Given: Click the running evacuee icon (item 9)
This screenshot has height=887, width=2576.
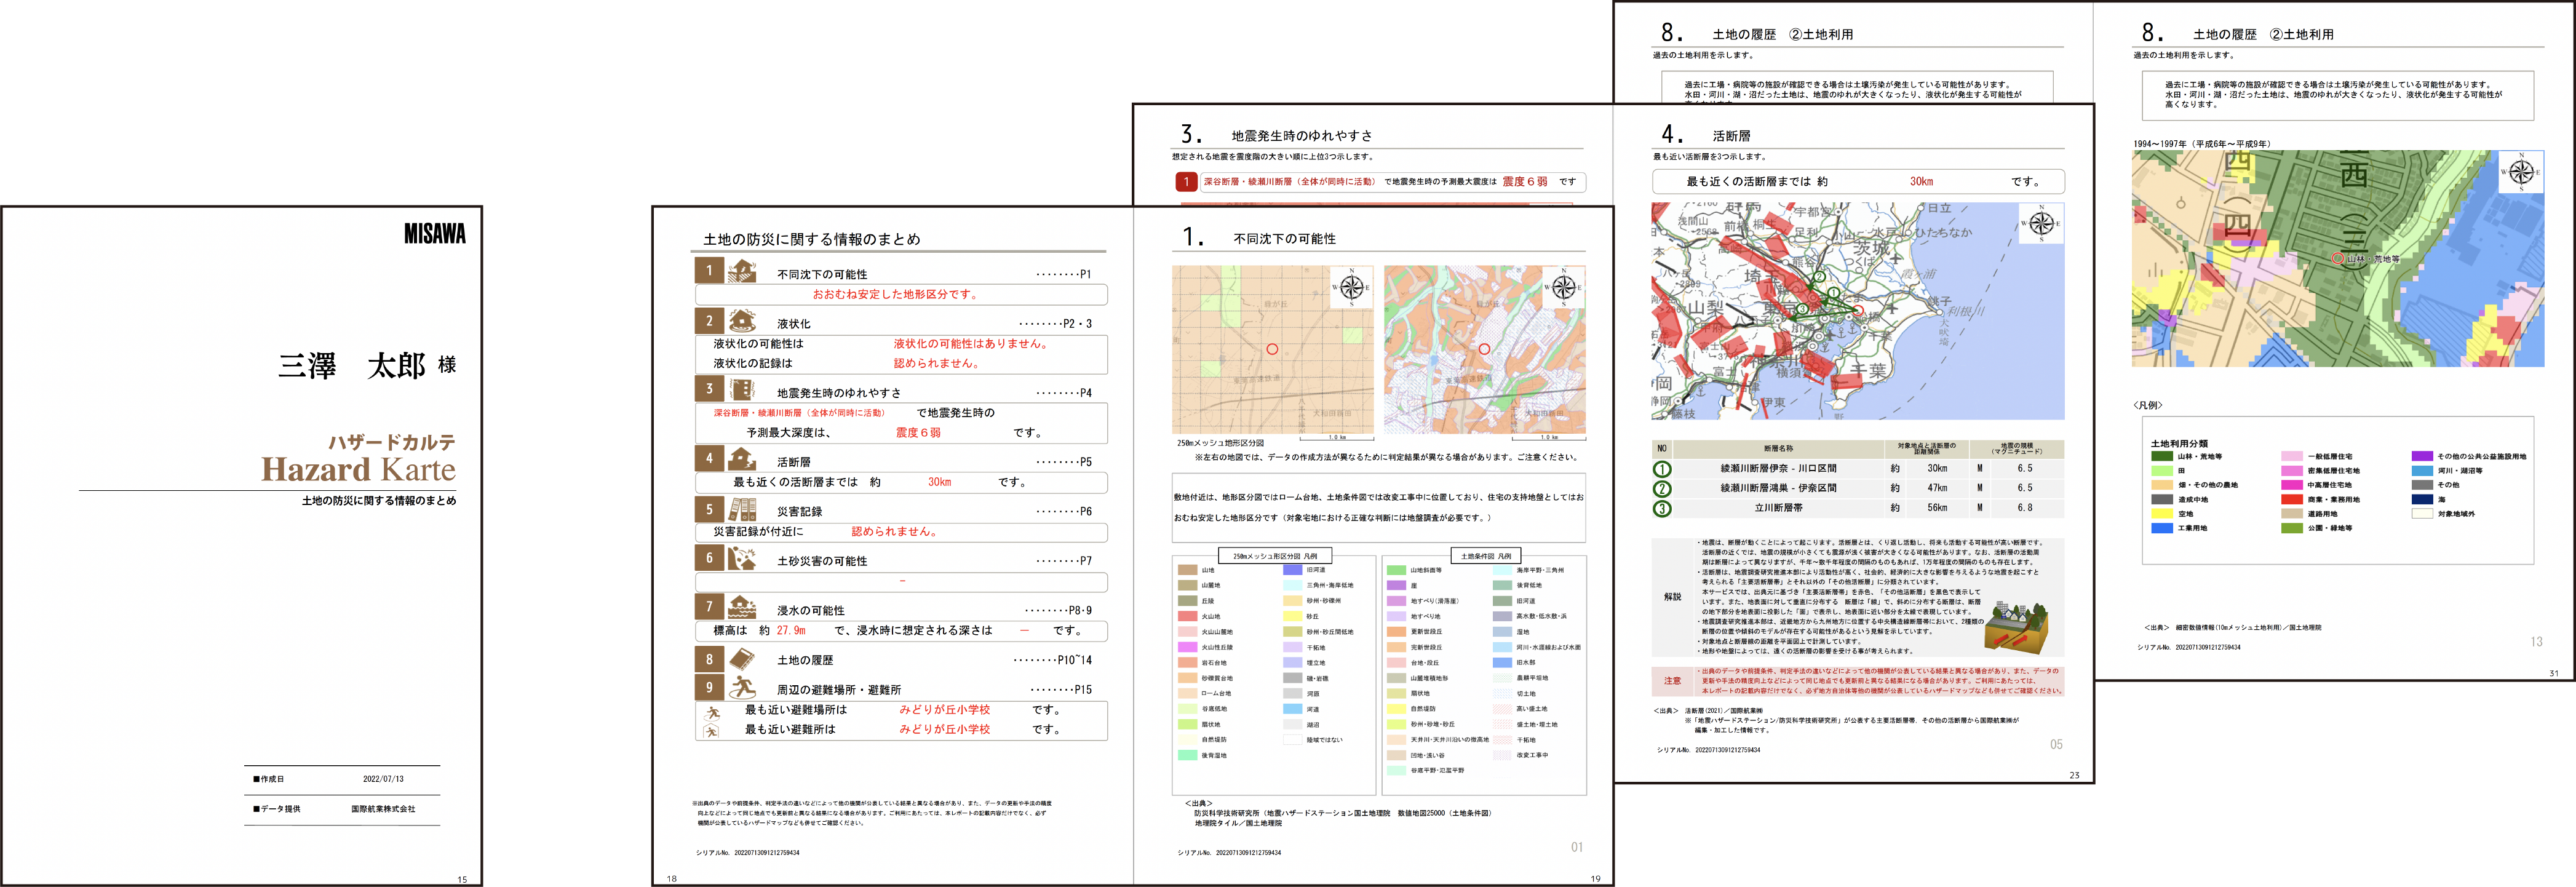Looking at the screenshot, I should click(742, 687).
